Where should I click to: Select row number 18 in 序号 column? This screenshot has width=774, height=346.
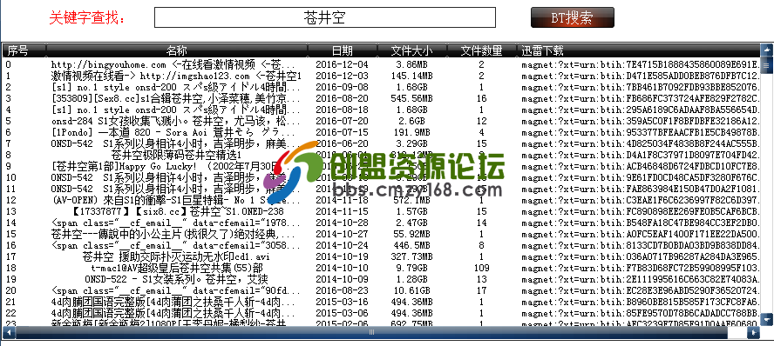(10, 269)
